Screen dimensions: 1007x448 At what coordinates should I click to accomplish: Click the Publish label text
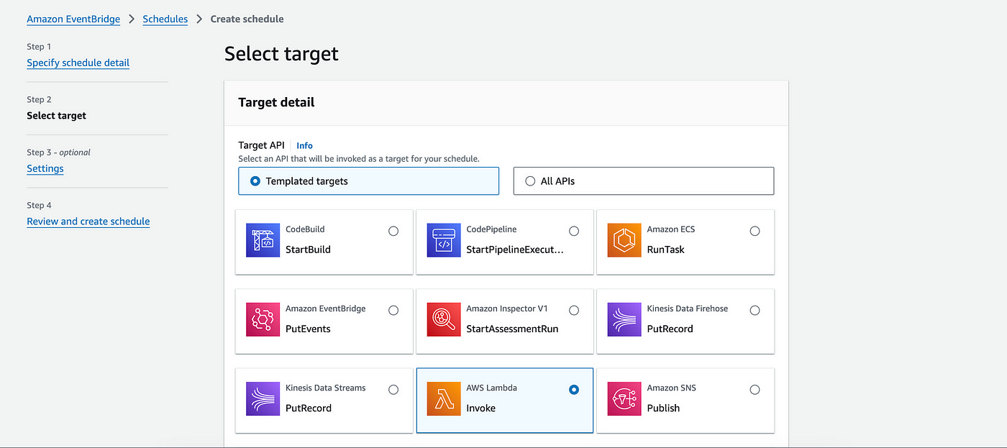663,408
